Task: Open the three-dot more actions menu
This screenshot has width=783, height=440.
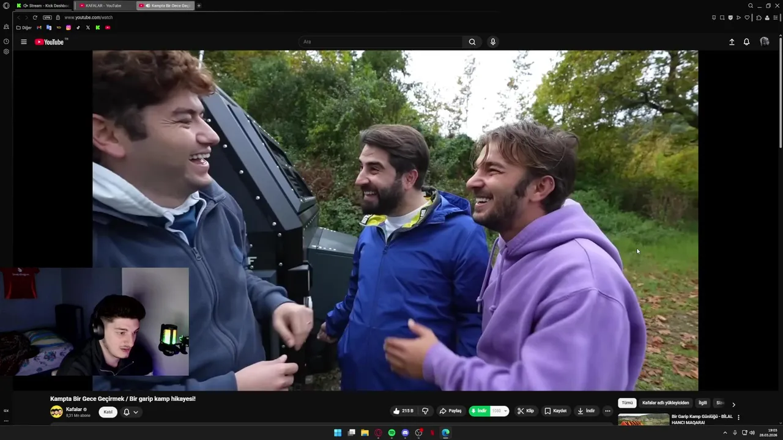Action: tap(607, 411)
